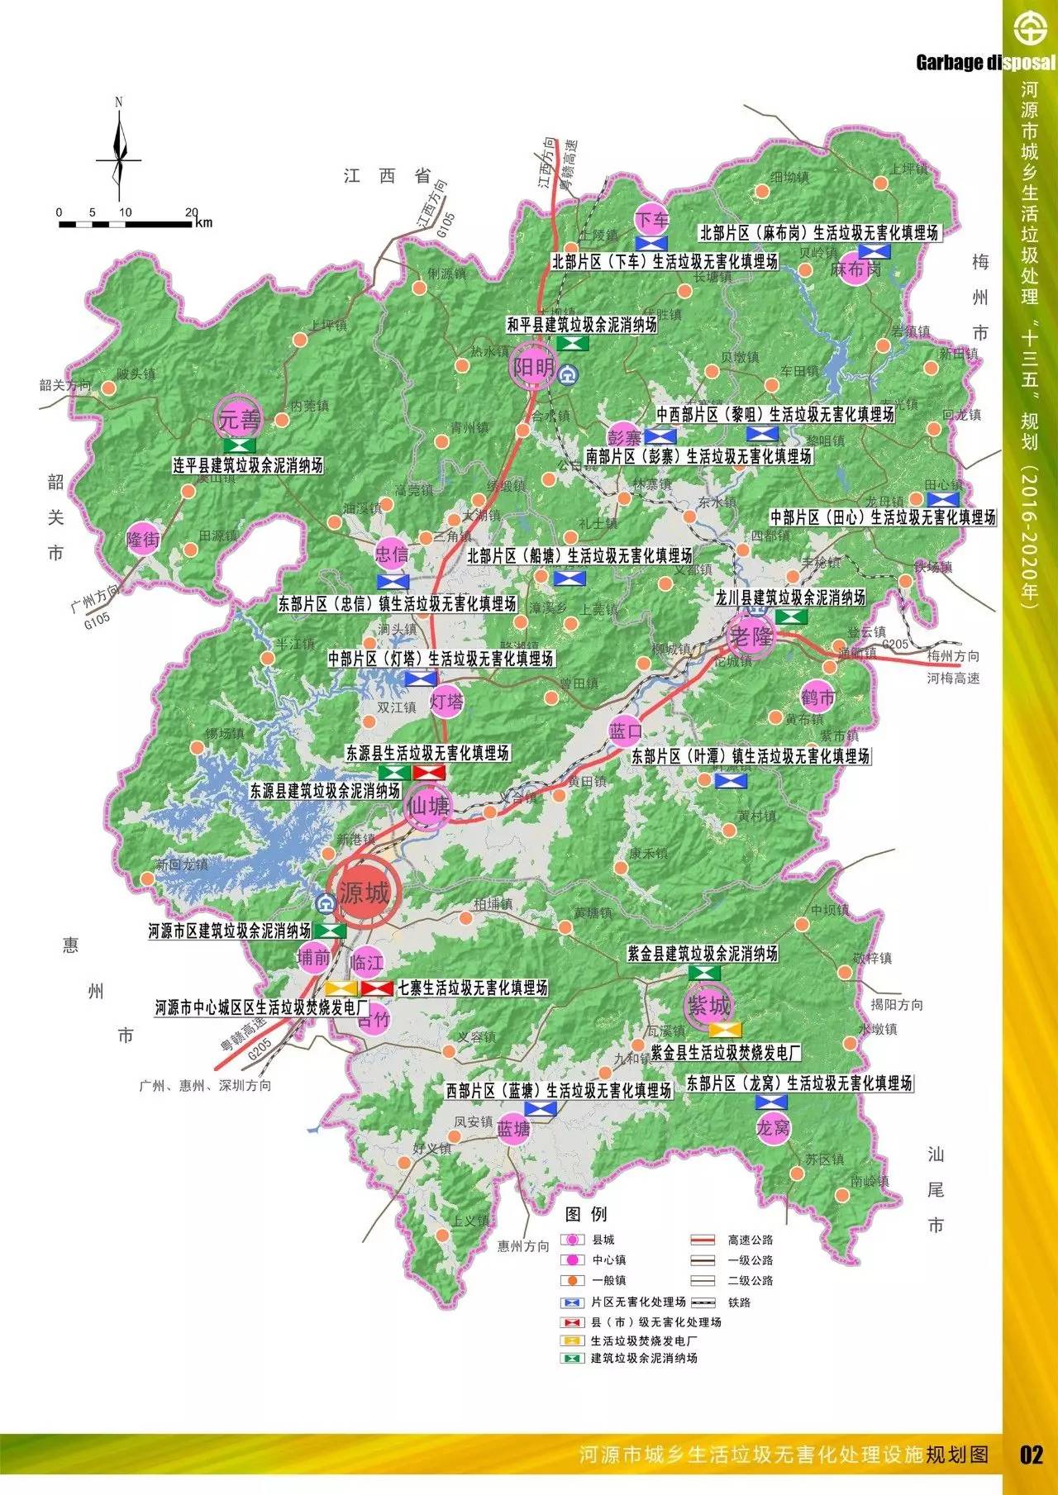This screenshot has width=1058, height=1495.
Task: Click the green icon under 和平县建筑垃圾余泥消纳场
Action: (x=571, y=343)
